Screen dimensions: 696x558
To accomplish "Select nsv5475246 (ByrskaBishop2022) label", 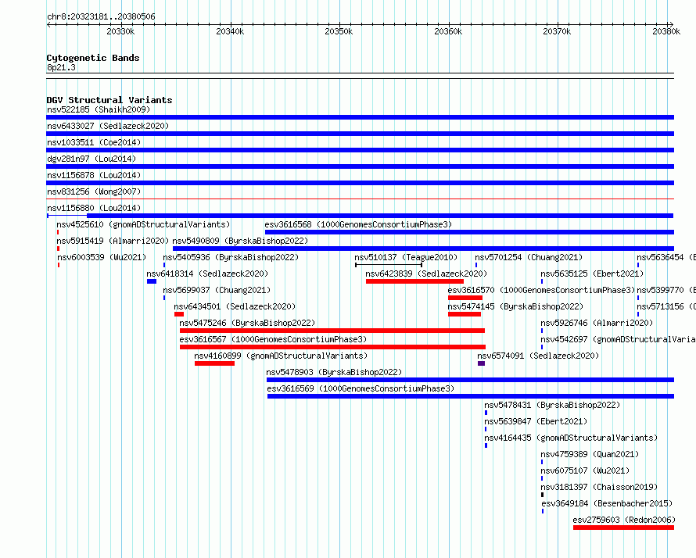I will click(x=247, y=323).
